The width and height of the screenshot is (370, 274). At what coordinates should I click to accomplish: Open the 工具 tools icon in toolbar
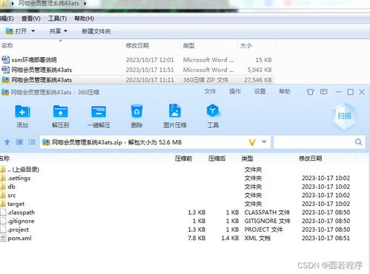tap(213, 111)
